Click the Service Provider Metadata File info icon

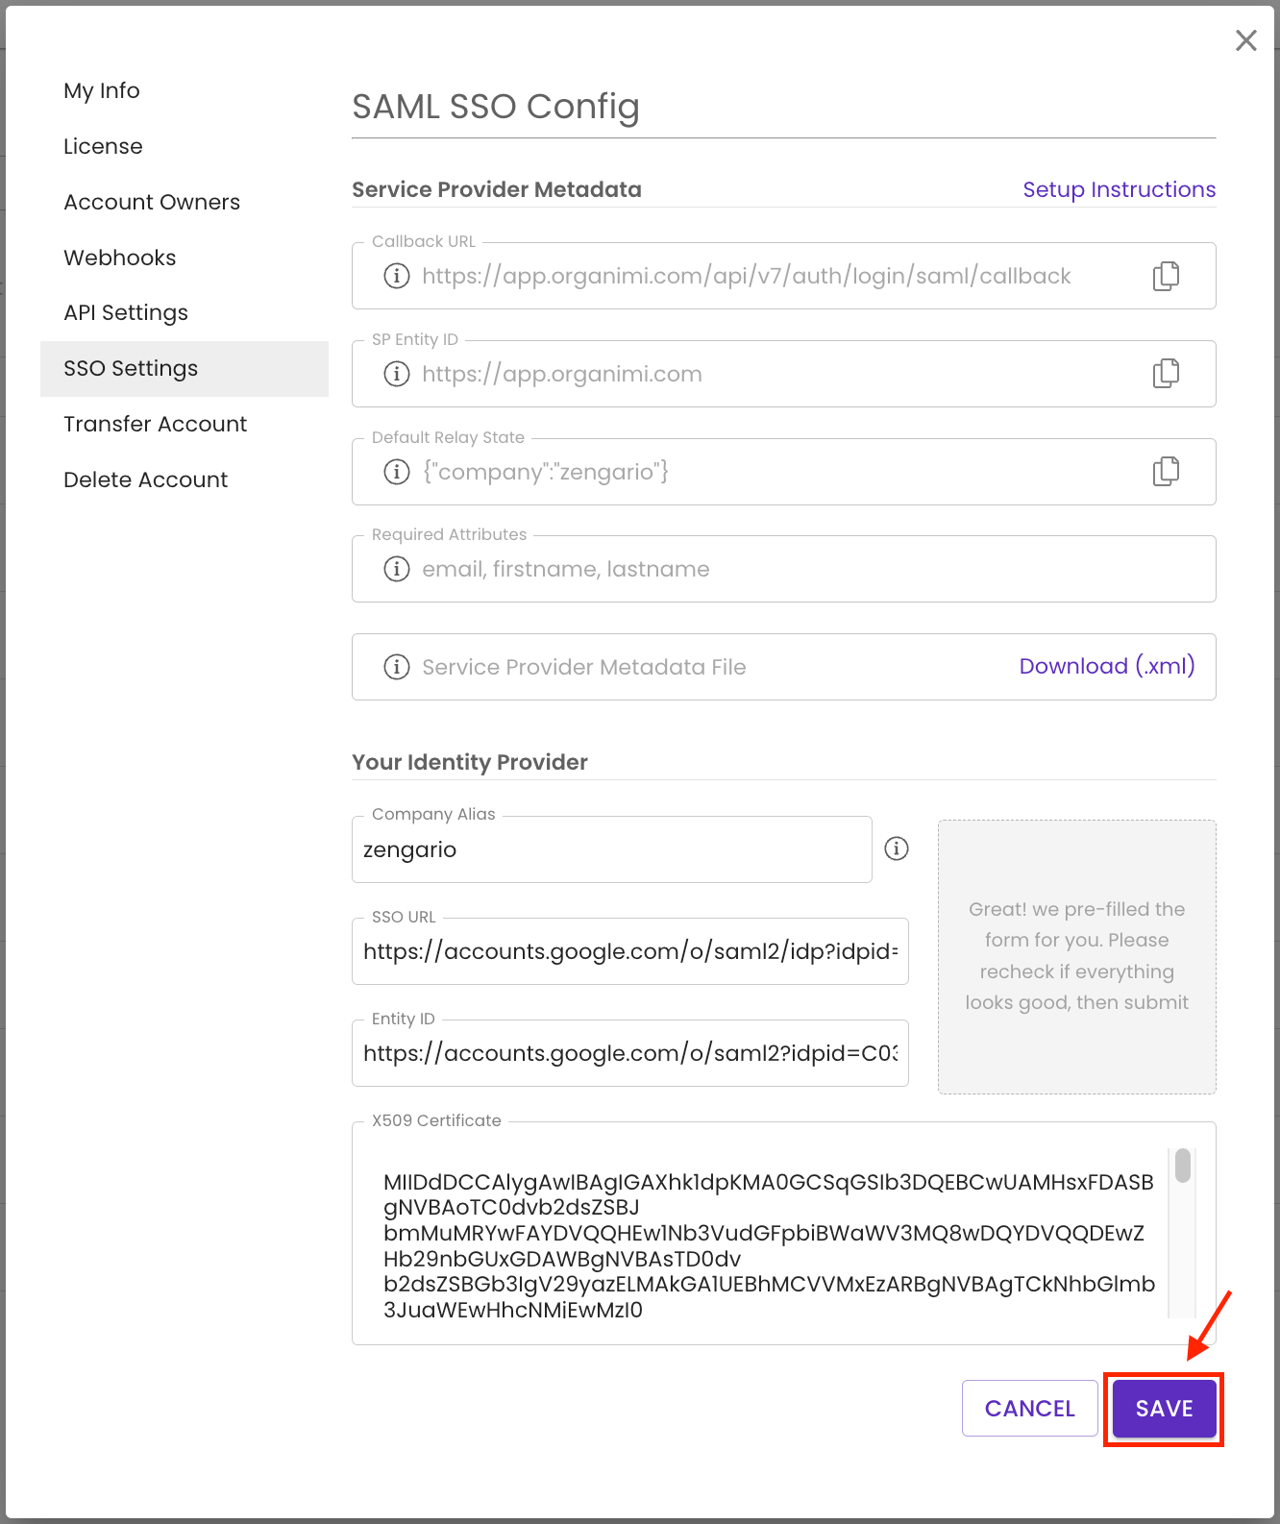[x=396, y=666]
